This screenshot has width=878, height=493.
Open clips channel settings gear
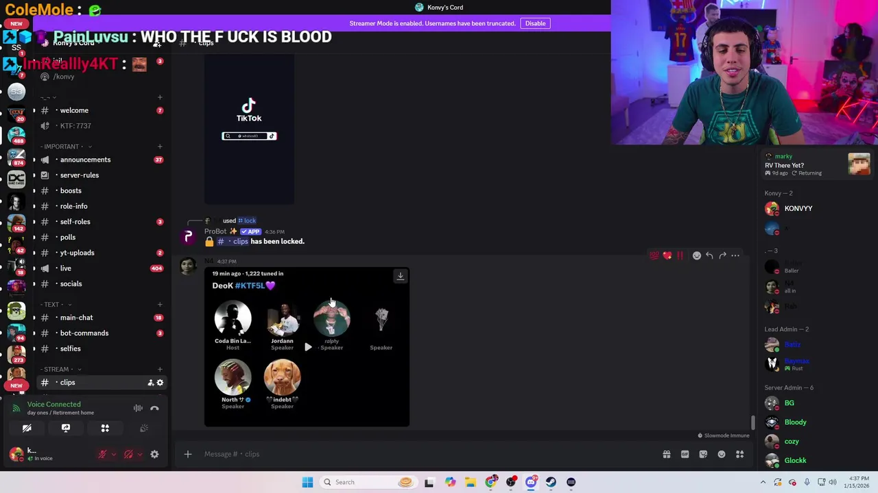pyautogui.click(x=160, y=383)
